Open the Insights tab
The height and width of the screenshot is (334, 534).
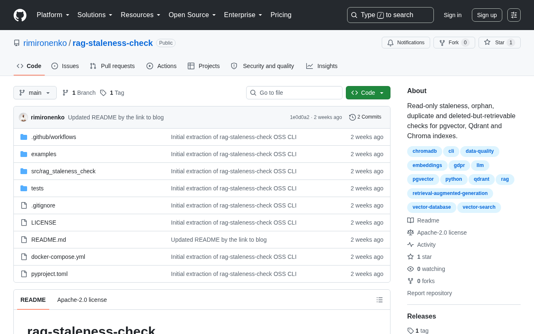coord(322,66)
